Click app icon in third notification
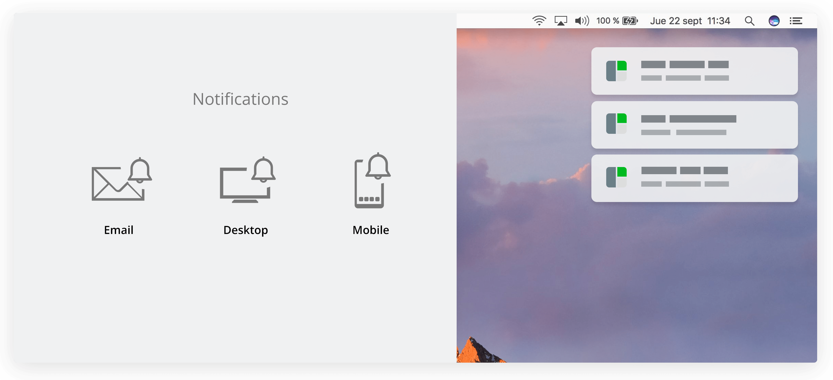The height and width of the screenshot is (380, 833). tap(616, 177)
